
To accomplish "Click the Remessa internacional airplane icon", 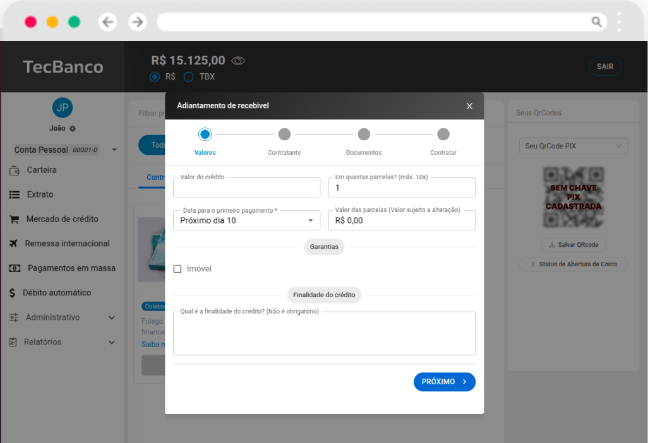I will click(x=14, y=244).
